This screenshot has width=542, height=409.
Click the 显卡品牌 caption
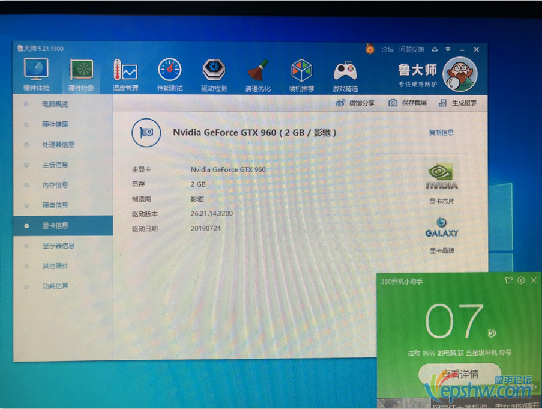442,251
